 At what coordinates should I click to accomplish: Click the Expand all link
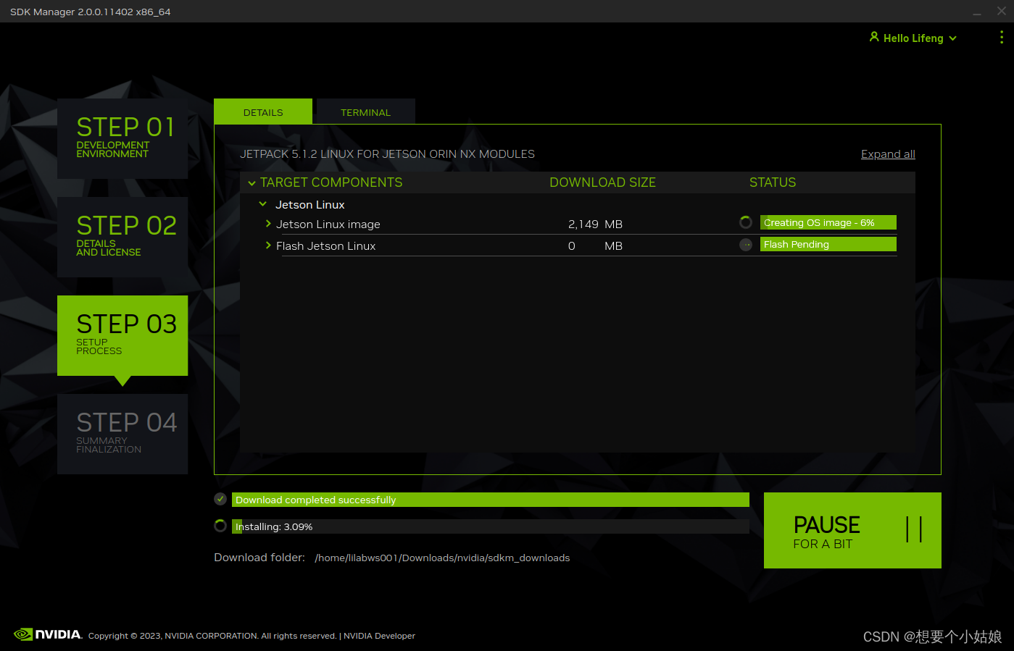(x=888, y=154)
